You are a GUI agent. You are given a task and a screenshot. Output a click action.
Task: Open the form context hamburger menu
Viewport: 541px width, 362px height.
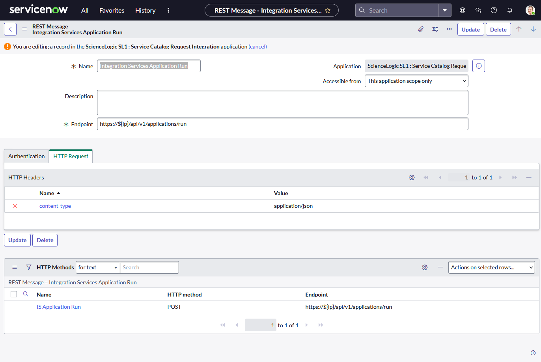[24, 29]
